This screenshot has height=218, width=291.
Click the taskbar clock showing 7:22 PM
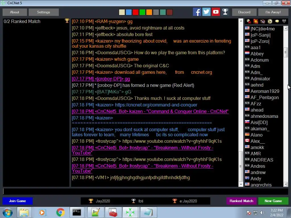(277, 213)
